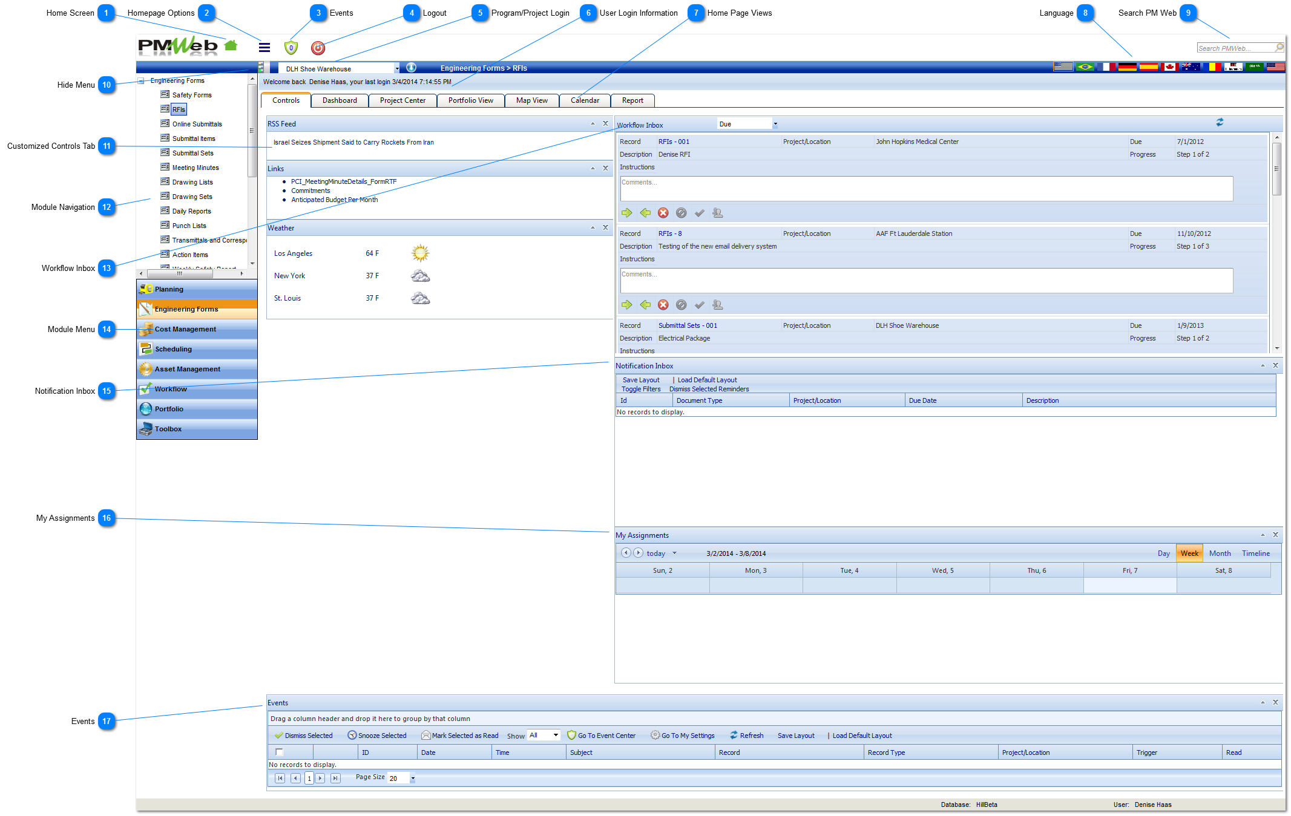Select the Week view in My Assignments
The width and height of the screenshot is (1291, 816).
[x=1189, y=553]
